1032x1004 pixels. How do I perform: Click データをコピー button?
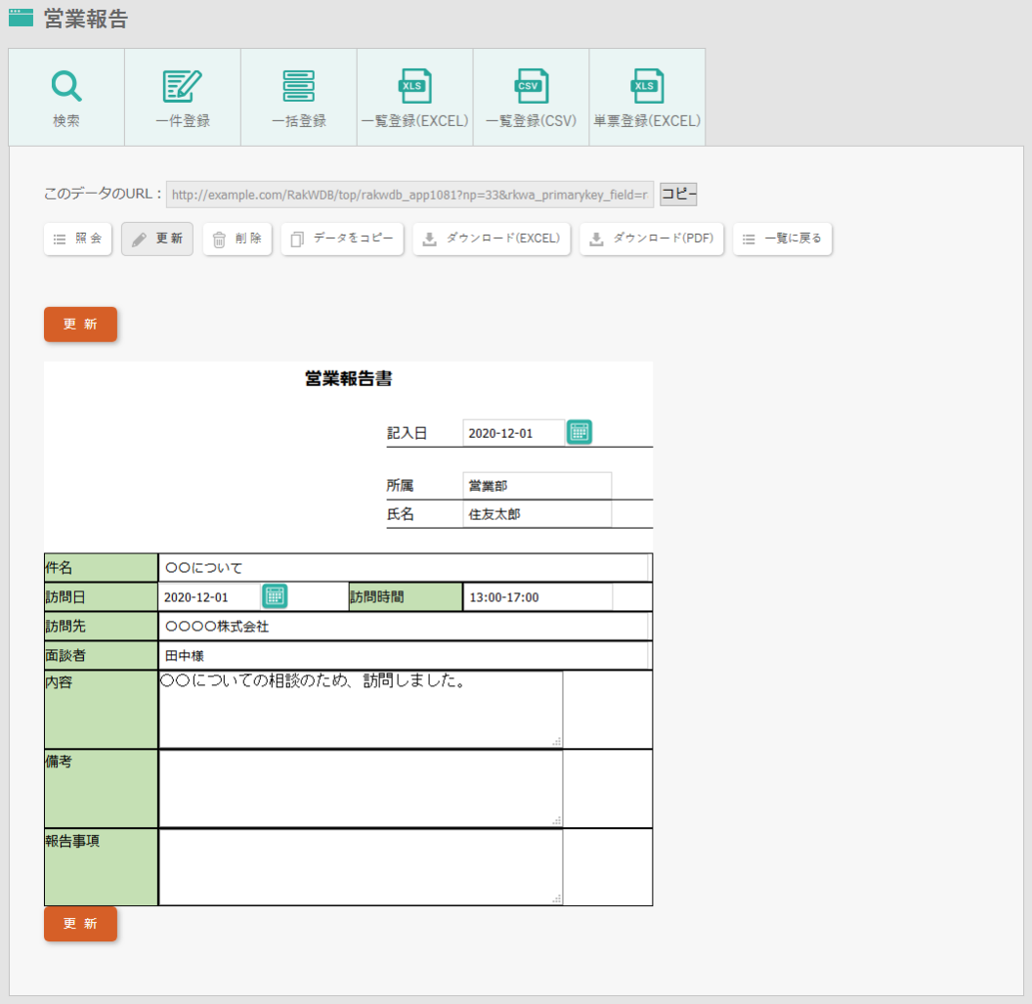tap(342, 239)
